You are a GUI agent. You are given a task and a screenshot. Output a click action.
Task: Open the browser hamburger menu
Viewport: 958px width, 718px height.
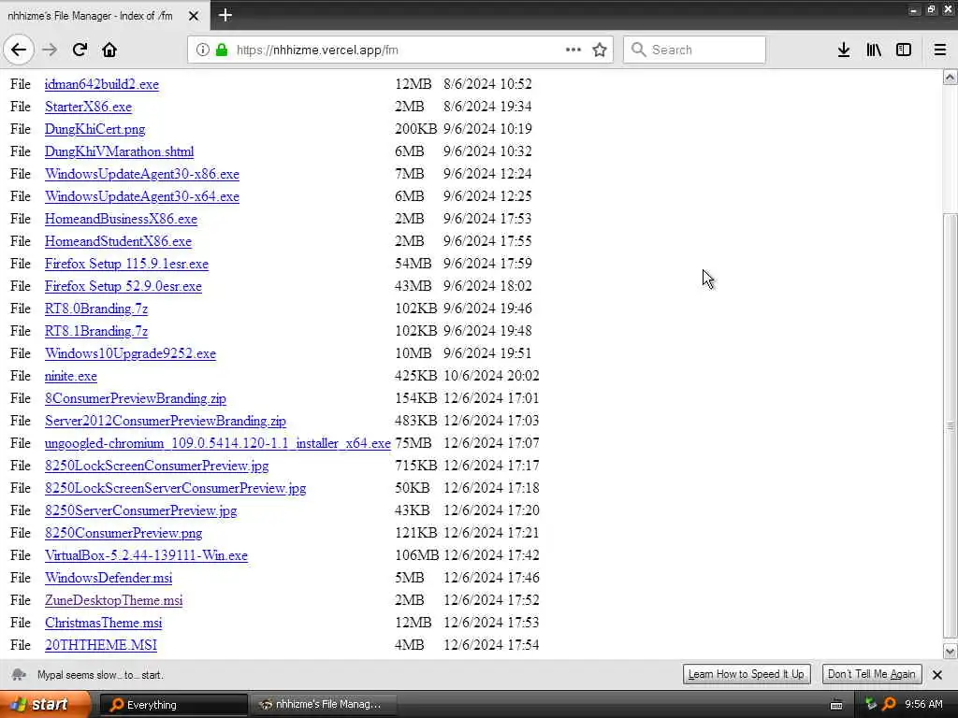coord(940,50)
